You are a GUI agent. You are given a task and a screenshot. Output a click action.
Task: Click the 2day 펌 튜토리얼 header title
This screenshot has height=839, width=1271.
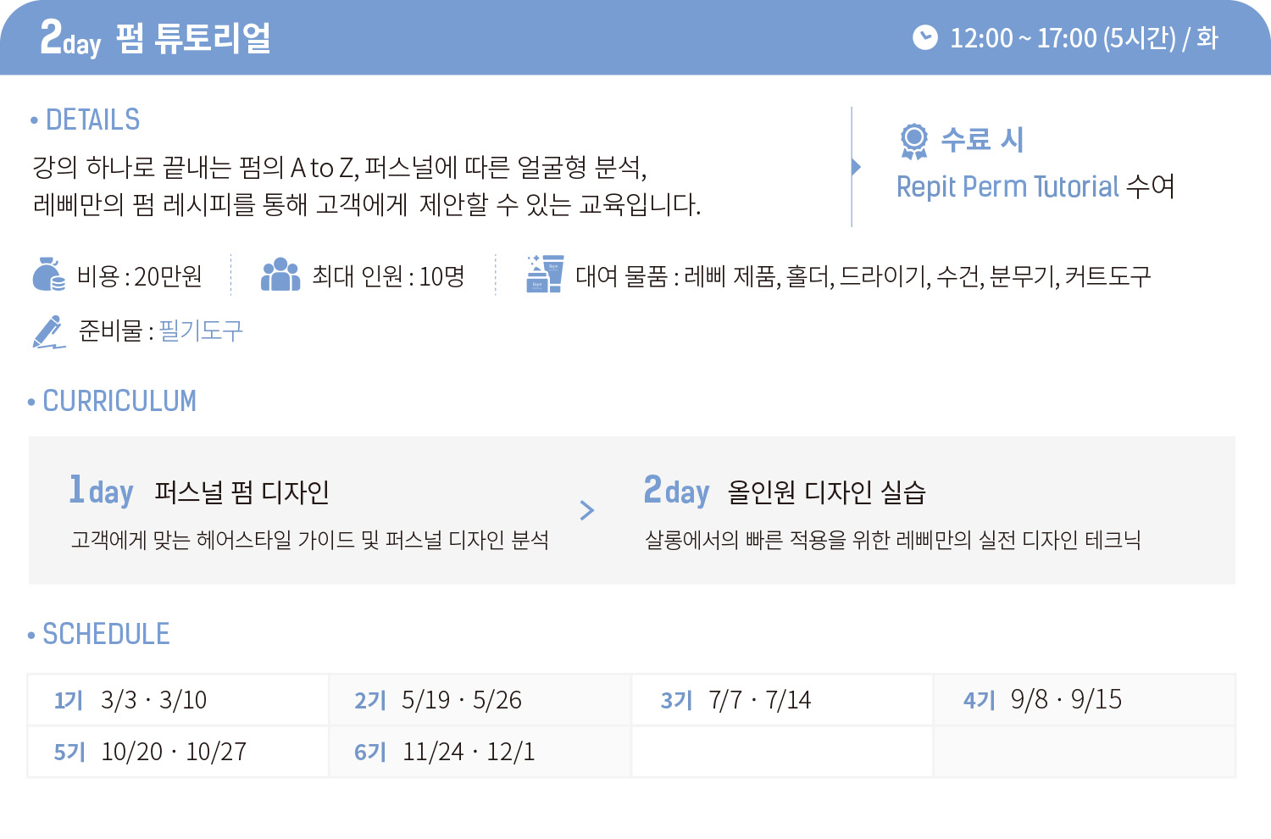pyautogui.click(x=155, y=38)
